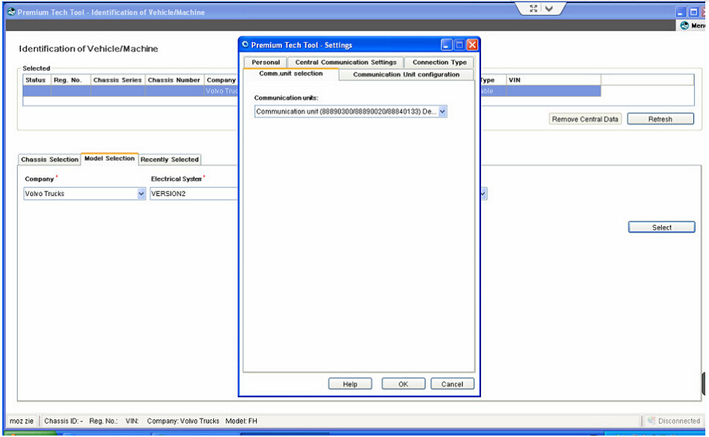
Task: Expand the Communication units dropdown
Action: pyautogui.click(x=443, y=112)
